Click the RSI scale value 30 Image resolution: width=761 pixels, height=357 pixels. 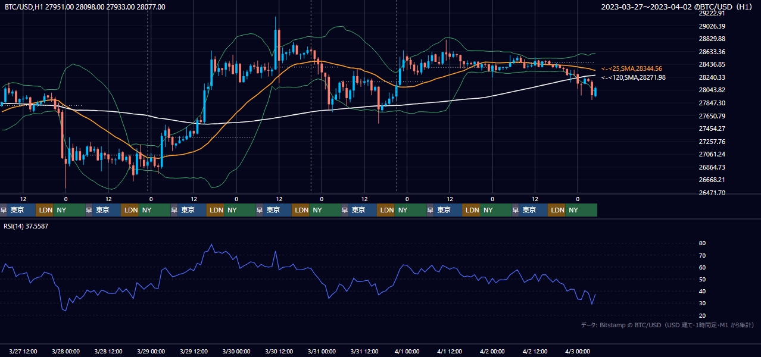coord(702,303)
